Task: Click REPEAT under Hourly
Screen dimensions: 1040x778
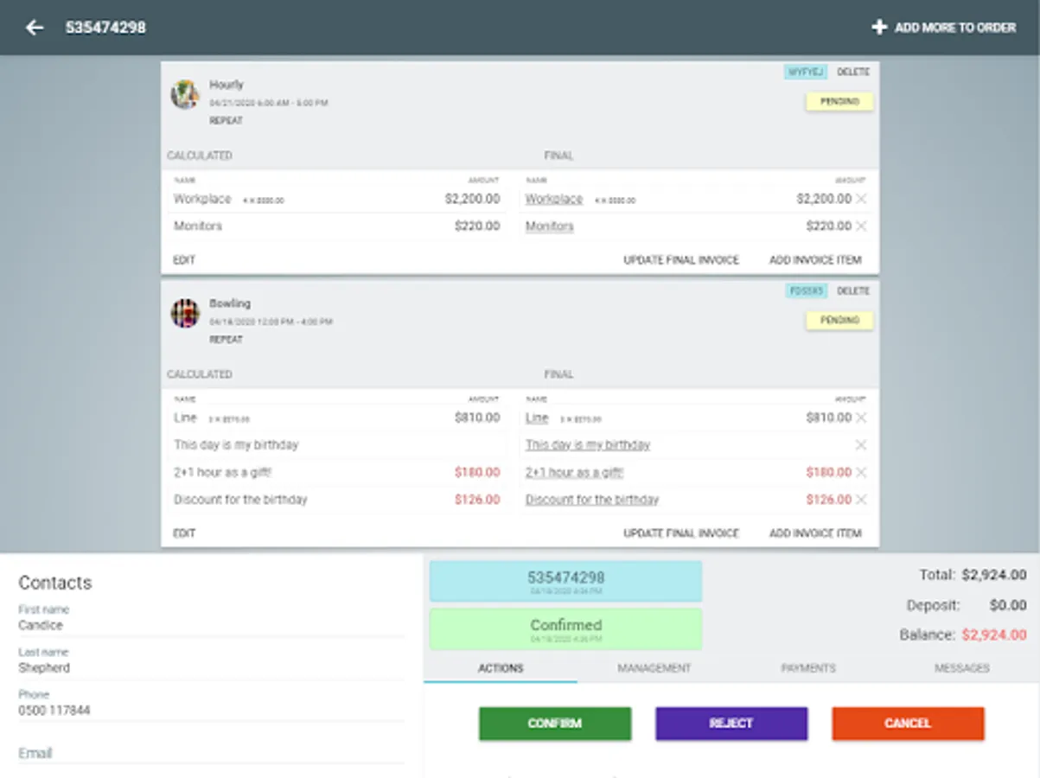Action: coord(226,121)
